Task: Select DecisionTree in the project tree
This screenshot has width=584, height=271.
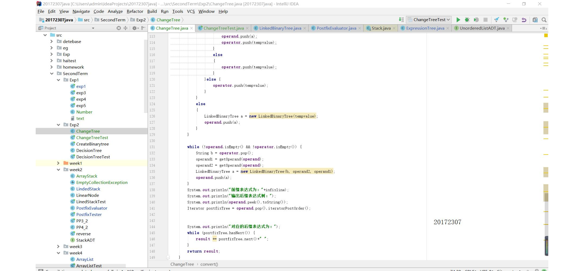Action: coord(89,150)
